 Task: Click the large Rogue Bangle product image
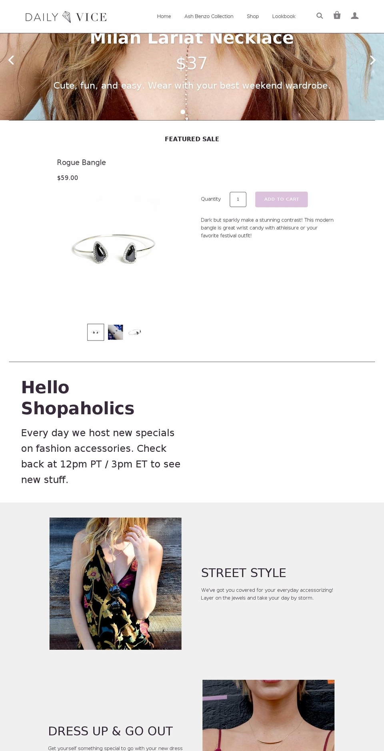pyautogui.click(x=115, y=249)
